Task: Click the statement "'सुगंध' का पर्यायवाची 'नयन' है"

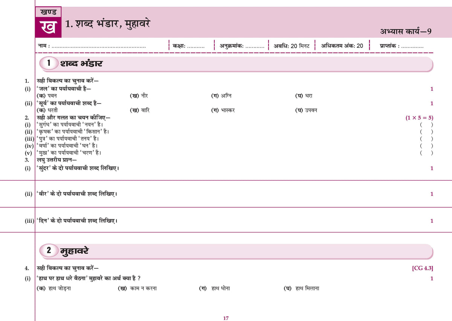Action: coord(70,125)
